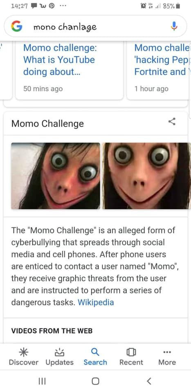The image size is (191, 392).
Task: Tap the share icon on the Momo Challenge card
Action: 172,122
